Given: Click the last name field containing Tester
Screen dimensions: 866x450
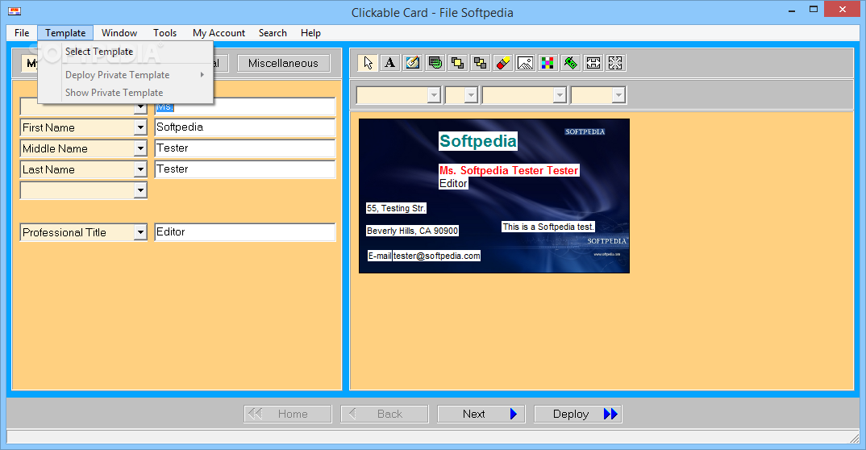Looking at the screenshot, I should click(x=244, y=169).
